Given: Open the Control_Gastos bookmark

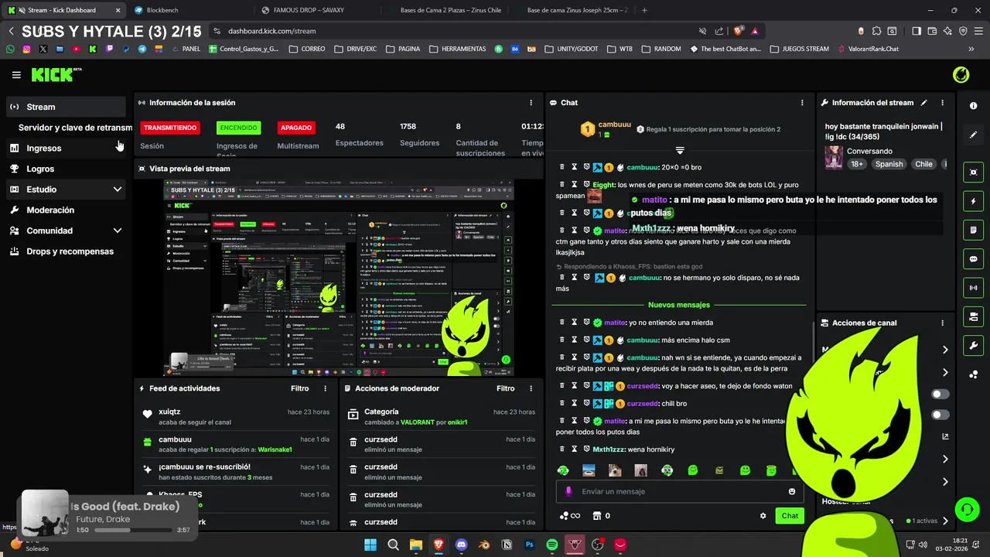Looking at the screenshot, I should 243,49.
